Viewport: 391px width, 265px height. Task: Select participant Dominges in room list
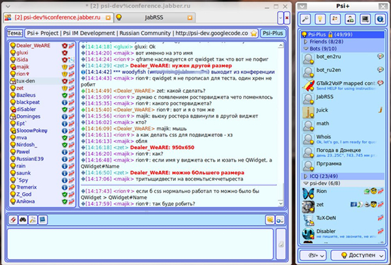[x=42, y=116]
